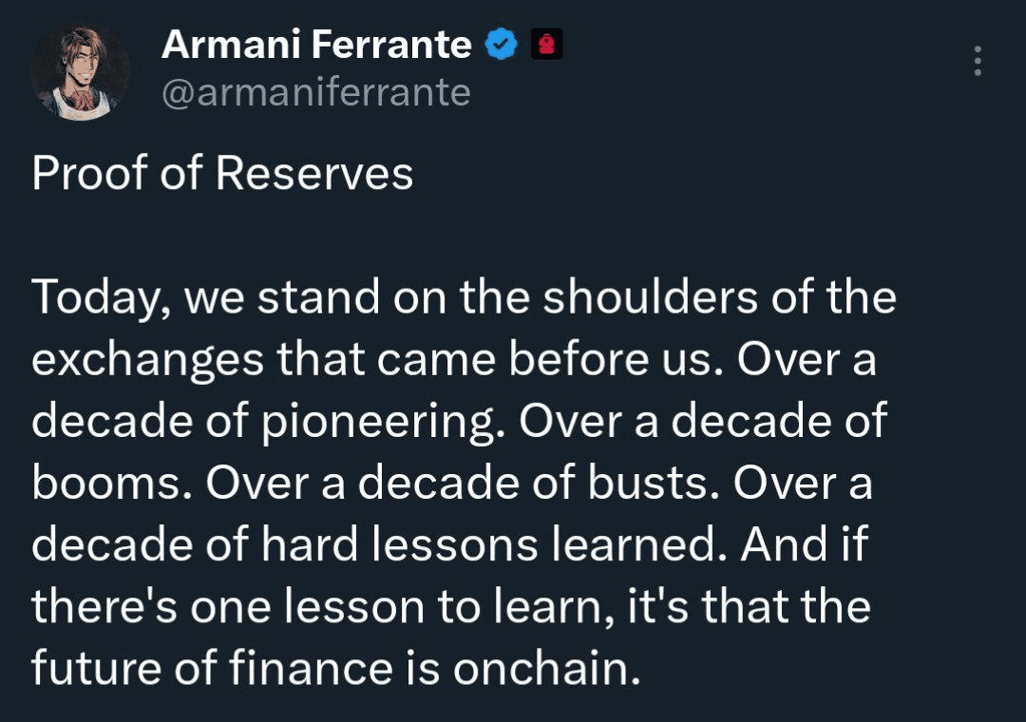The width and height of the screenshot is (1026, 722).
Task: Click the Armani Ferrante display name
Action: [316, 45]
